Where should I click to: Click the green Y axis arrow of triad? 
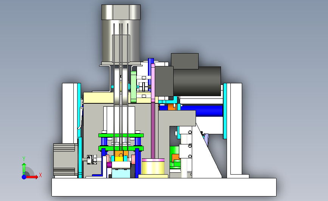pos(24,169)
